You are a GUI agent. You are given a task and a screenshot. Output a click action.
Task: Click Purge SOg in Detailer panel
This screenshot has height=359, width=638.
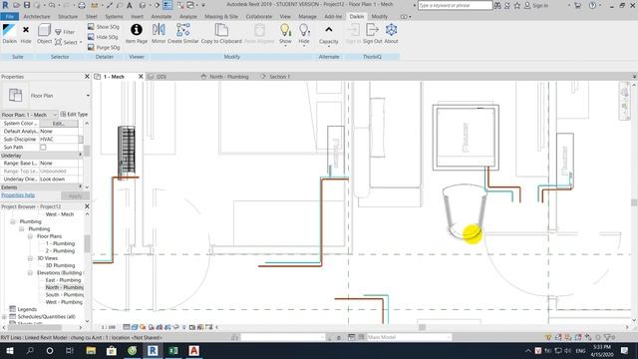104,47
